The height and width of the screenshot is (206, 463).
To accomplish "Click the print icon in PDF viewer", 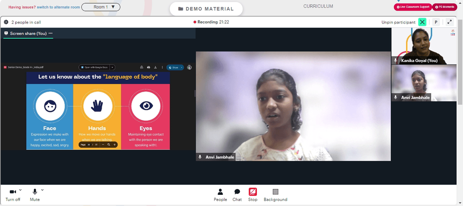I will [149, 67].
